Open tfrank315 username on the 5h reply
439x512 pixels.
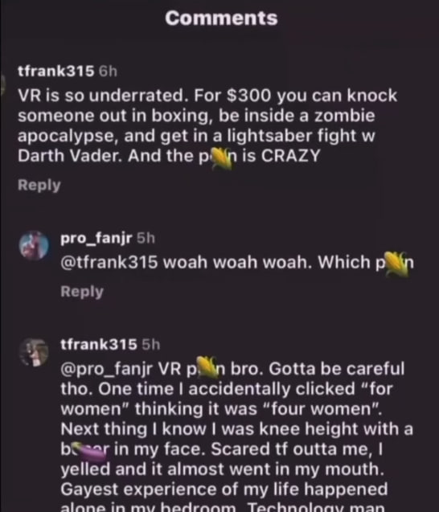coord(99,345)
